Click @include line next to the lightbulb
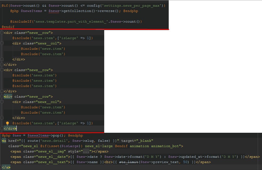Viewport: 262px width, 170px height. coord(53,123)
